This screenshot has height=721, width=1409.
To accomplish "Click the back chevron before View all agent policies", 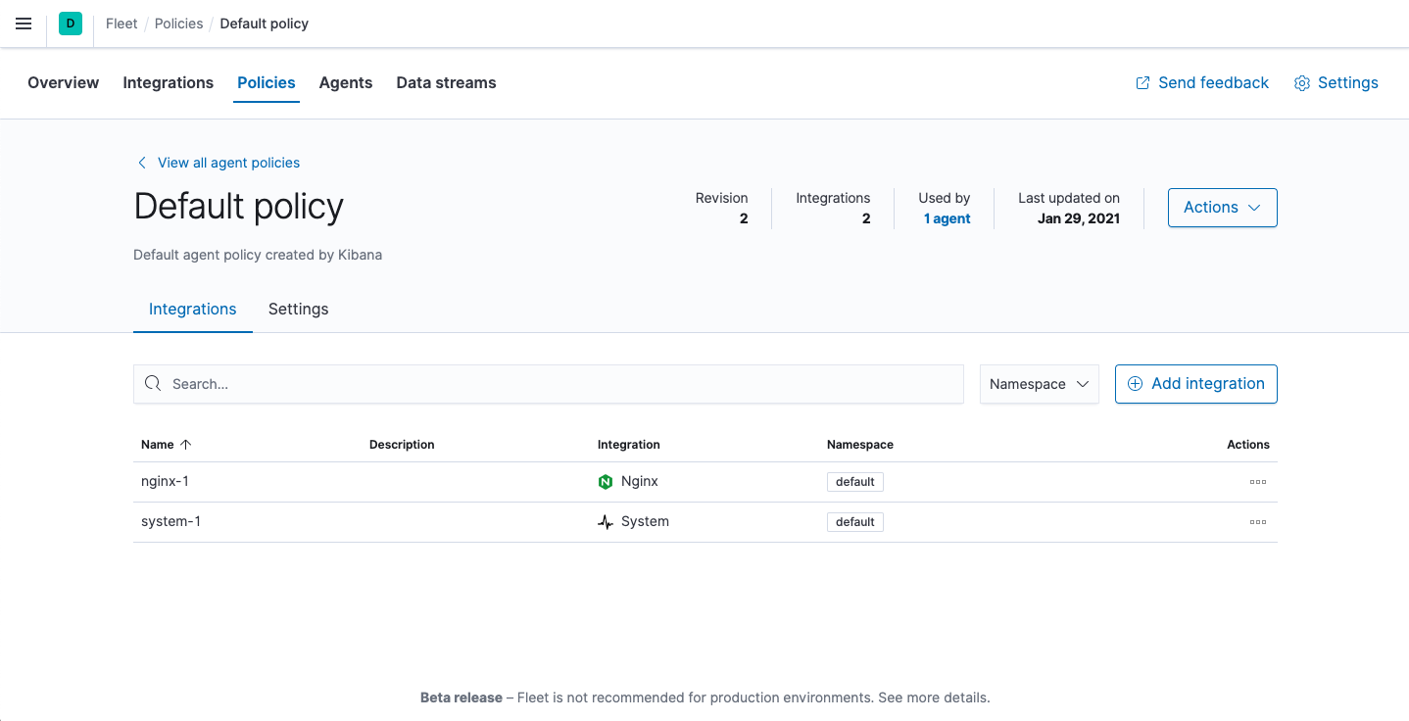I will [142, 163].
